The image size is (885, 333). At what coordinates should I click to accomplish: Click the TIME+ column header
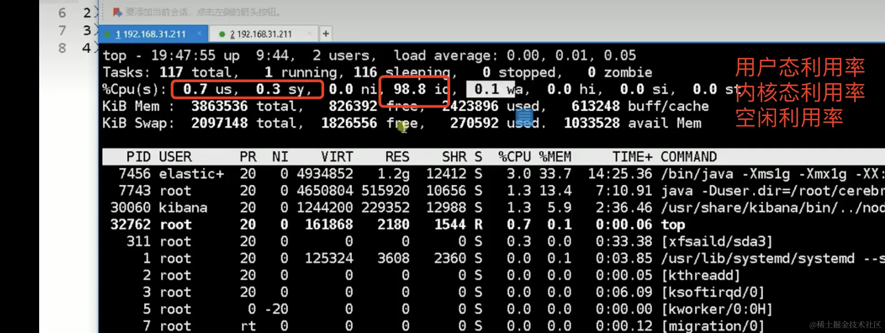point(632,157)
